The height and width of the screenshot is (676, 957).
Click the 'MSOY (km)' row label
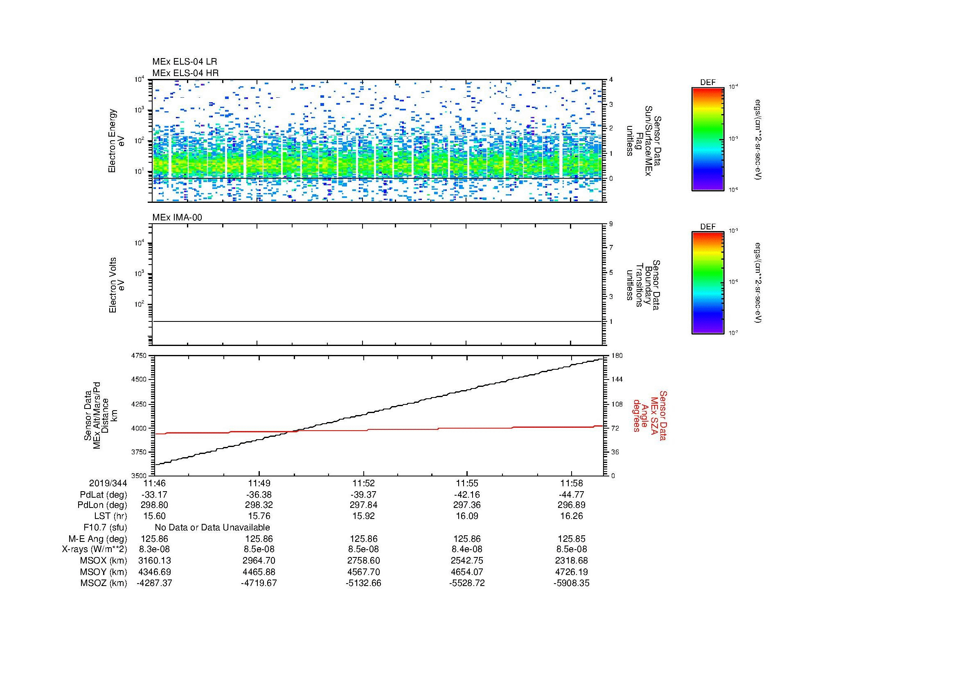[x=104, y=572]
